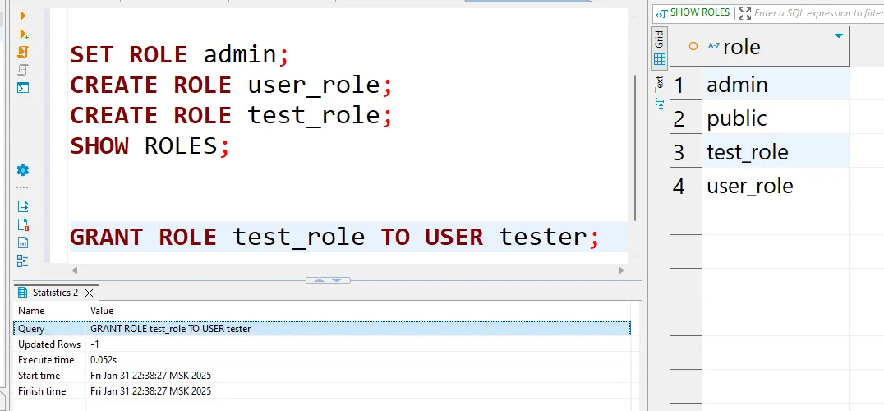Select the test_role cell in results
The image size is (884, 411).
coord(748,152)
